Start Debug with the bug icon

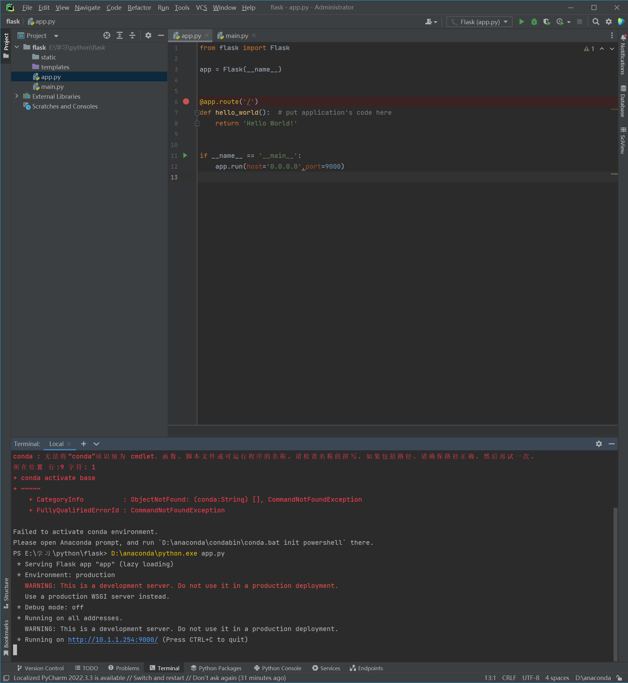click(534, 22)
